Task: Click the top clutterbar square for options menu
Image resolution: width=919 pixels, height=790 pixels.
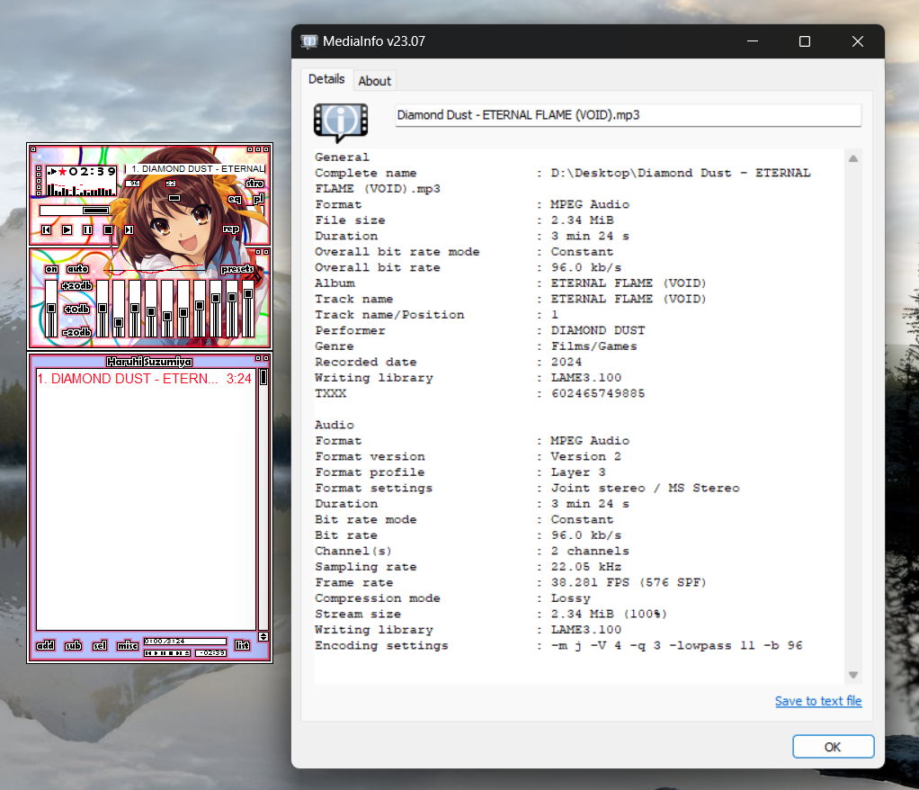Action: click(x=39, y=167)
